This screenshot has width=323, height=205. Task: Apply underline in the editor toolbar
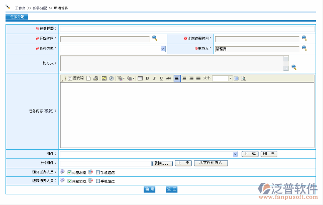(x=161, y=78)
